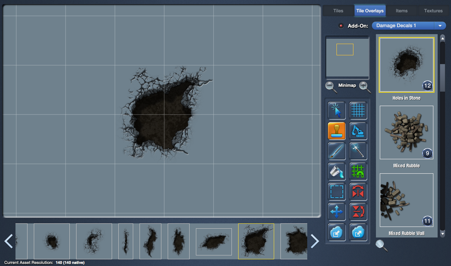Click the horizontal flip icon
The height and width of the screenshot is (266, 451).
click(x=358, y=192)
